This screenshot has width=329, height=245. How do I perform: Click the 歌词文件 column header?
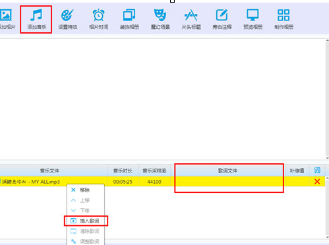click(x=227, y=171)
